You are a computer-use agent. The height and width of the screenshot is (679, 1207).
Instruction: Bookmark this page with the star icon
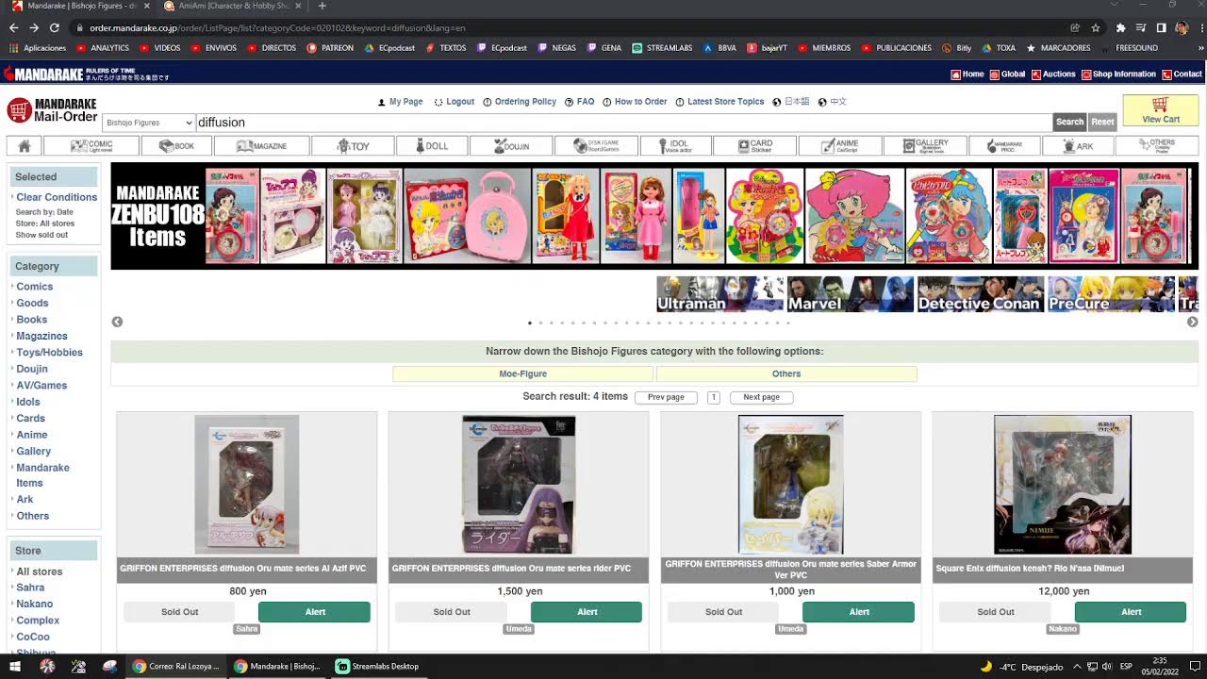tap(1096, 28)
